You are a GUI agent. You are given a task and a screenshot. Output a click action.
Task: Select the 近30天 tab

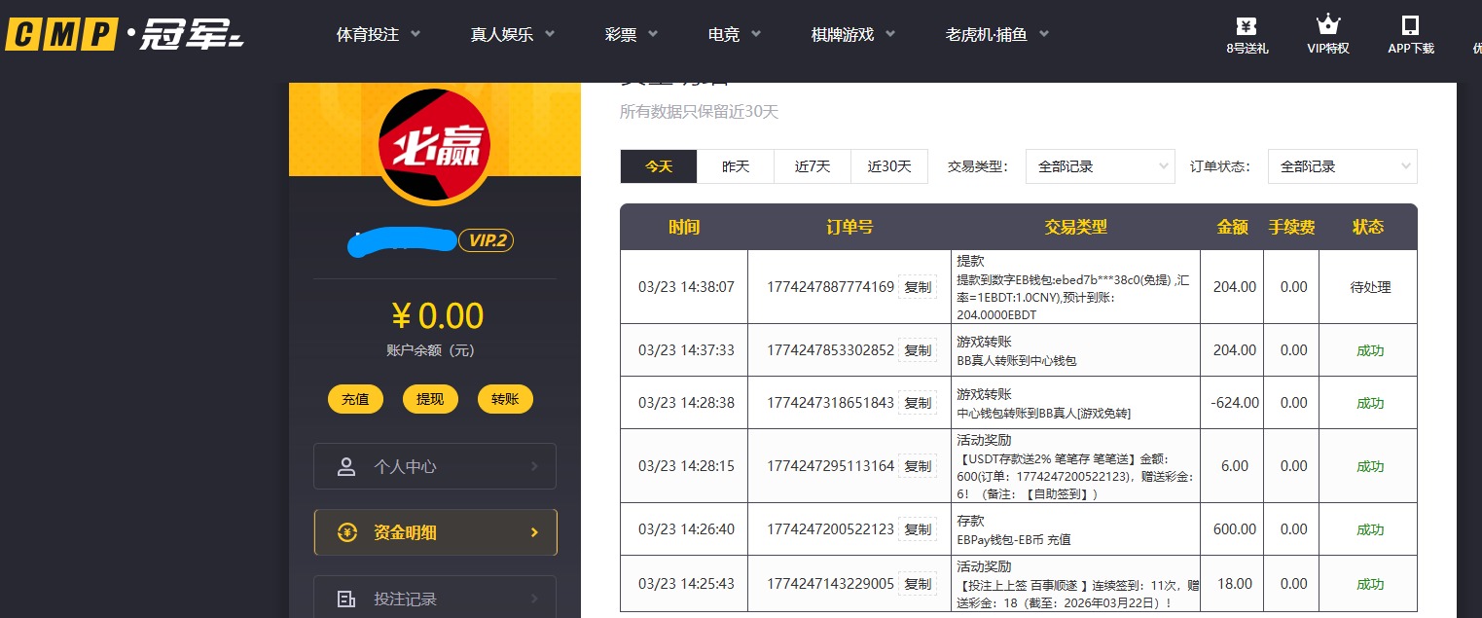pos(888,166)
